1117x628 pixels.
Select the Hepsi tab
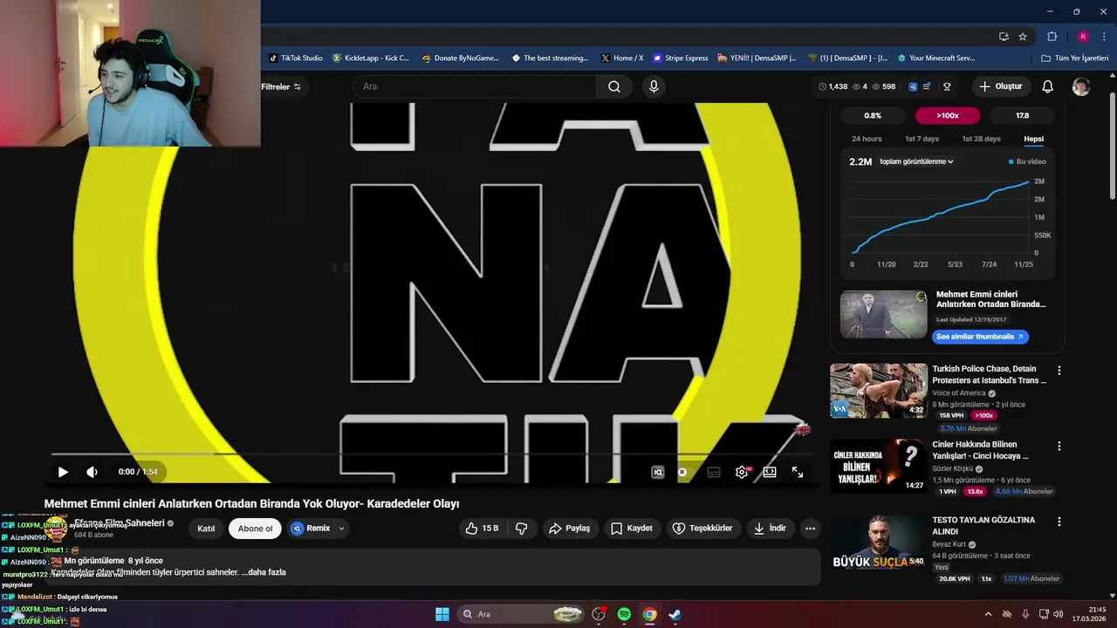click(x=1033, y=139)
